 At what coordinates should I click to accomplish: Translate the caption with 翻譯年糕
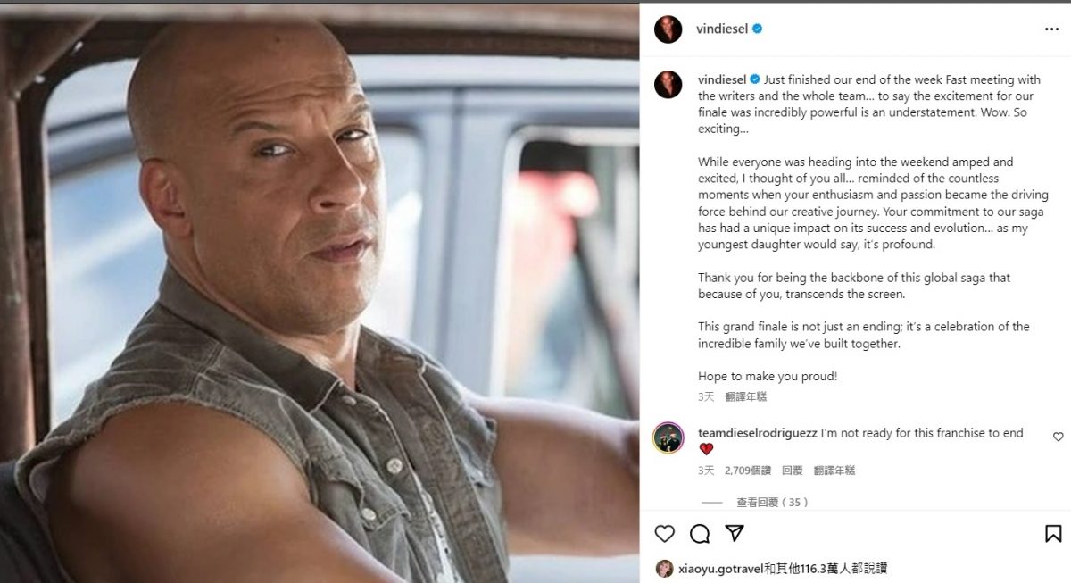click(x=747, y=396)
